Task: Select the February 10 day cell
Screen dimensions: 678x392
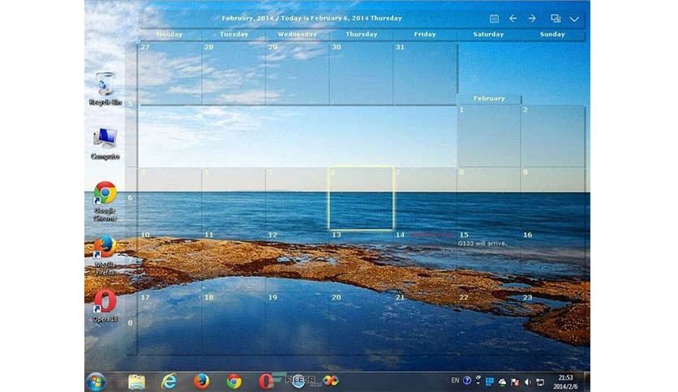Action: (x=169, y=261)
